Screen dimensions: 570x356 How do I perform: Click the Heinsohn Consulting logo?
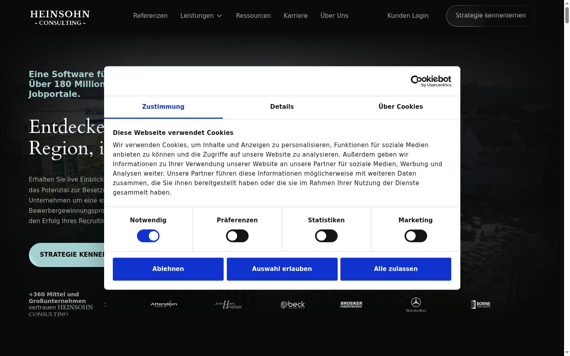coord(60,18)
